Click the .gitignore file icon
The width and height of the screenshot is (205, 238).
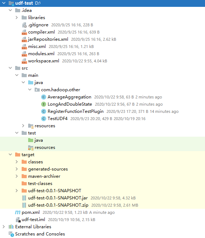[x=24, y=25]
